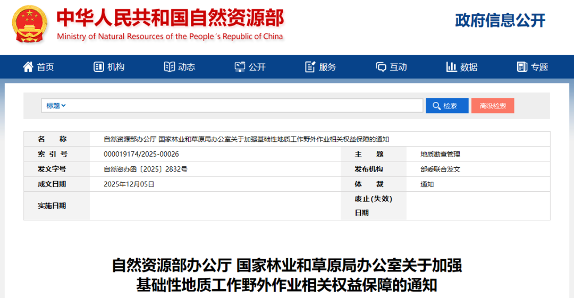Click the topic value 地质勘查管理

click(441, 154)
